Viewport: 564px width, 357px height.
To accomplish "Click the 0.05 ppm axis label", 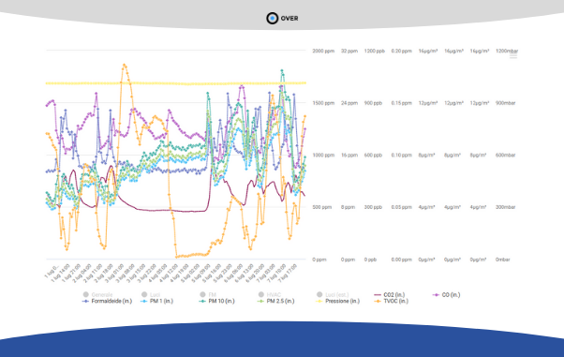I will coord(401,207).
